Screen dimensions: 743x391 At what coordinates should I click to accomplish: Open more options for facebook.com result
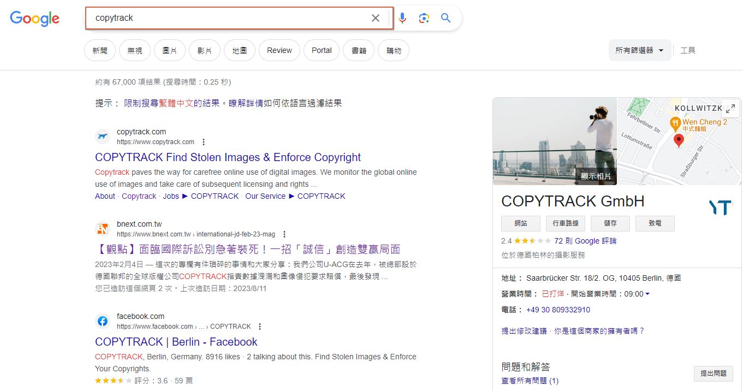(x=260, y=327)
